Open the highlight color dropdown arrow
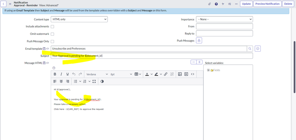296x140 pixels. coord(161,74)
